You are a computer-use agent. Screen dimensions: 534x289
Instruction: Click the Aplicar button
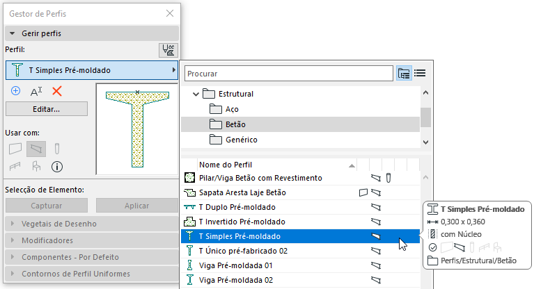[137, 206]
